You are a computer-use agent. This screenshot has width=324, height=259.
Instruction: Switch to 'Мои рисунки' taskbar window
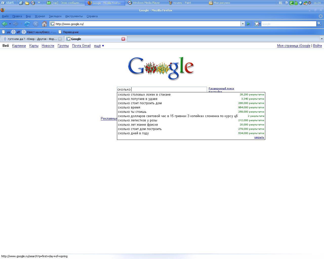219,3
